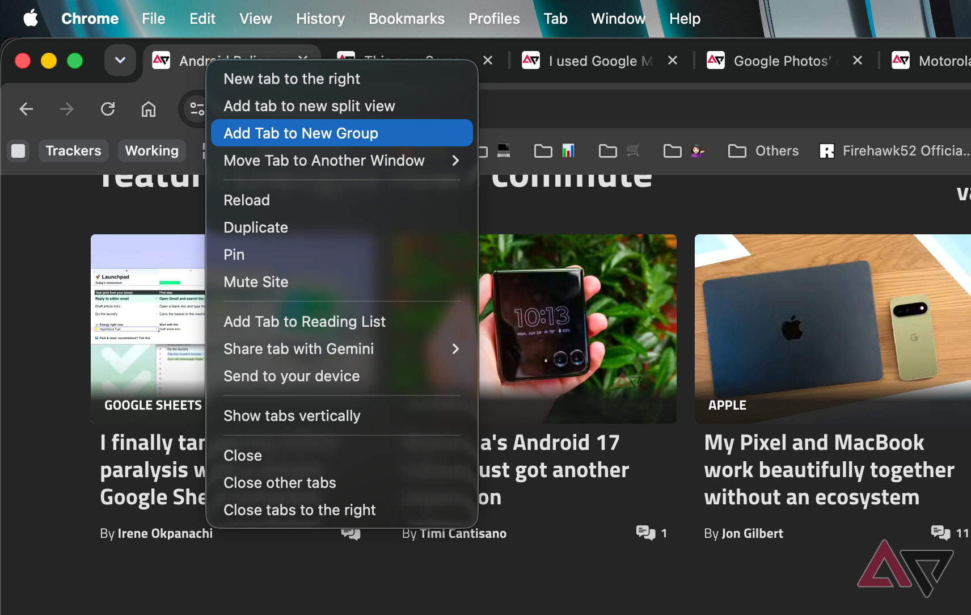Screen dimensions: 971x615
Task: Expand 'Share tab with Gemini' submenu
Action: click(x=341, y=349)
